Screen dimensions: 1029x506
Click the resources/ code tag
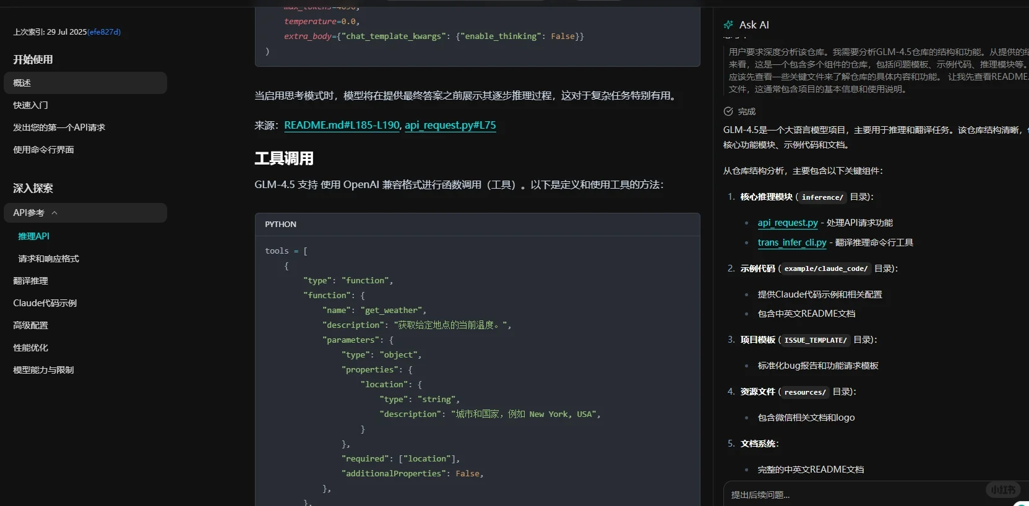(805, 392)
